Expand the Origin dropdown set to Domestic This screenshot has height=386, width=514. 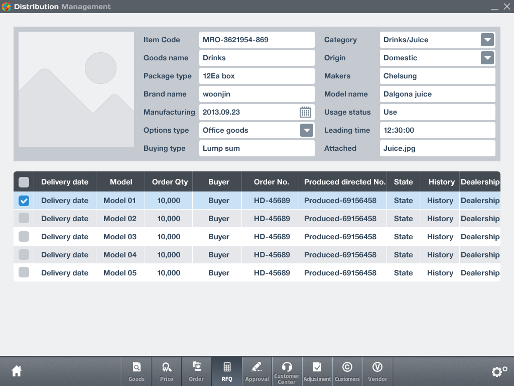pyautogui.click(x=486, y=58)
